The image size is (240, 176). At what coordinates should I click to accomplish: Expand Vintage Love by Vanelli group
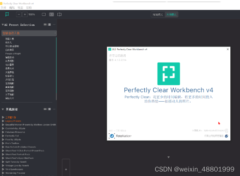point(3,166)
